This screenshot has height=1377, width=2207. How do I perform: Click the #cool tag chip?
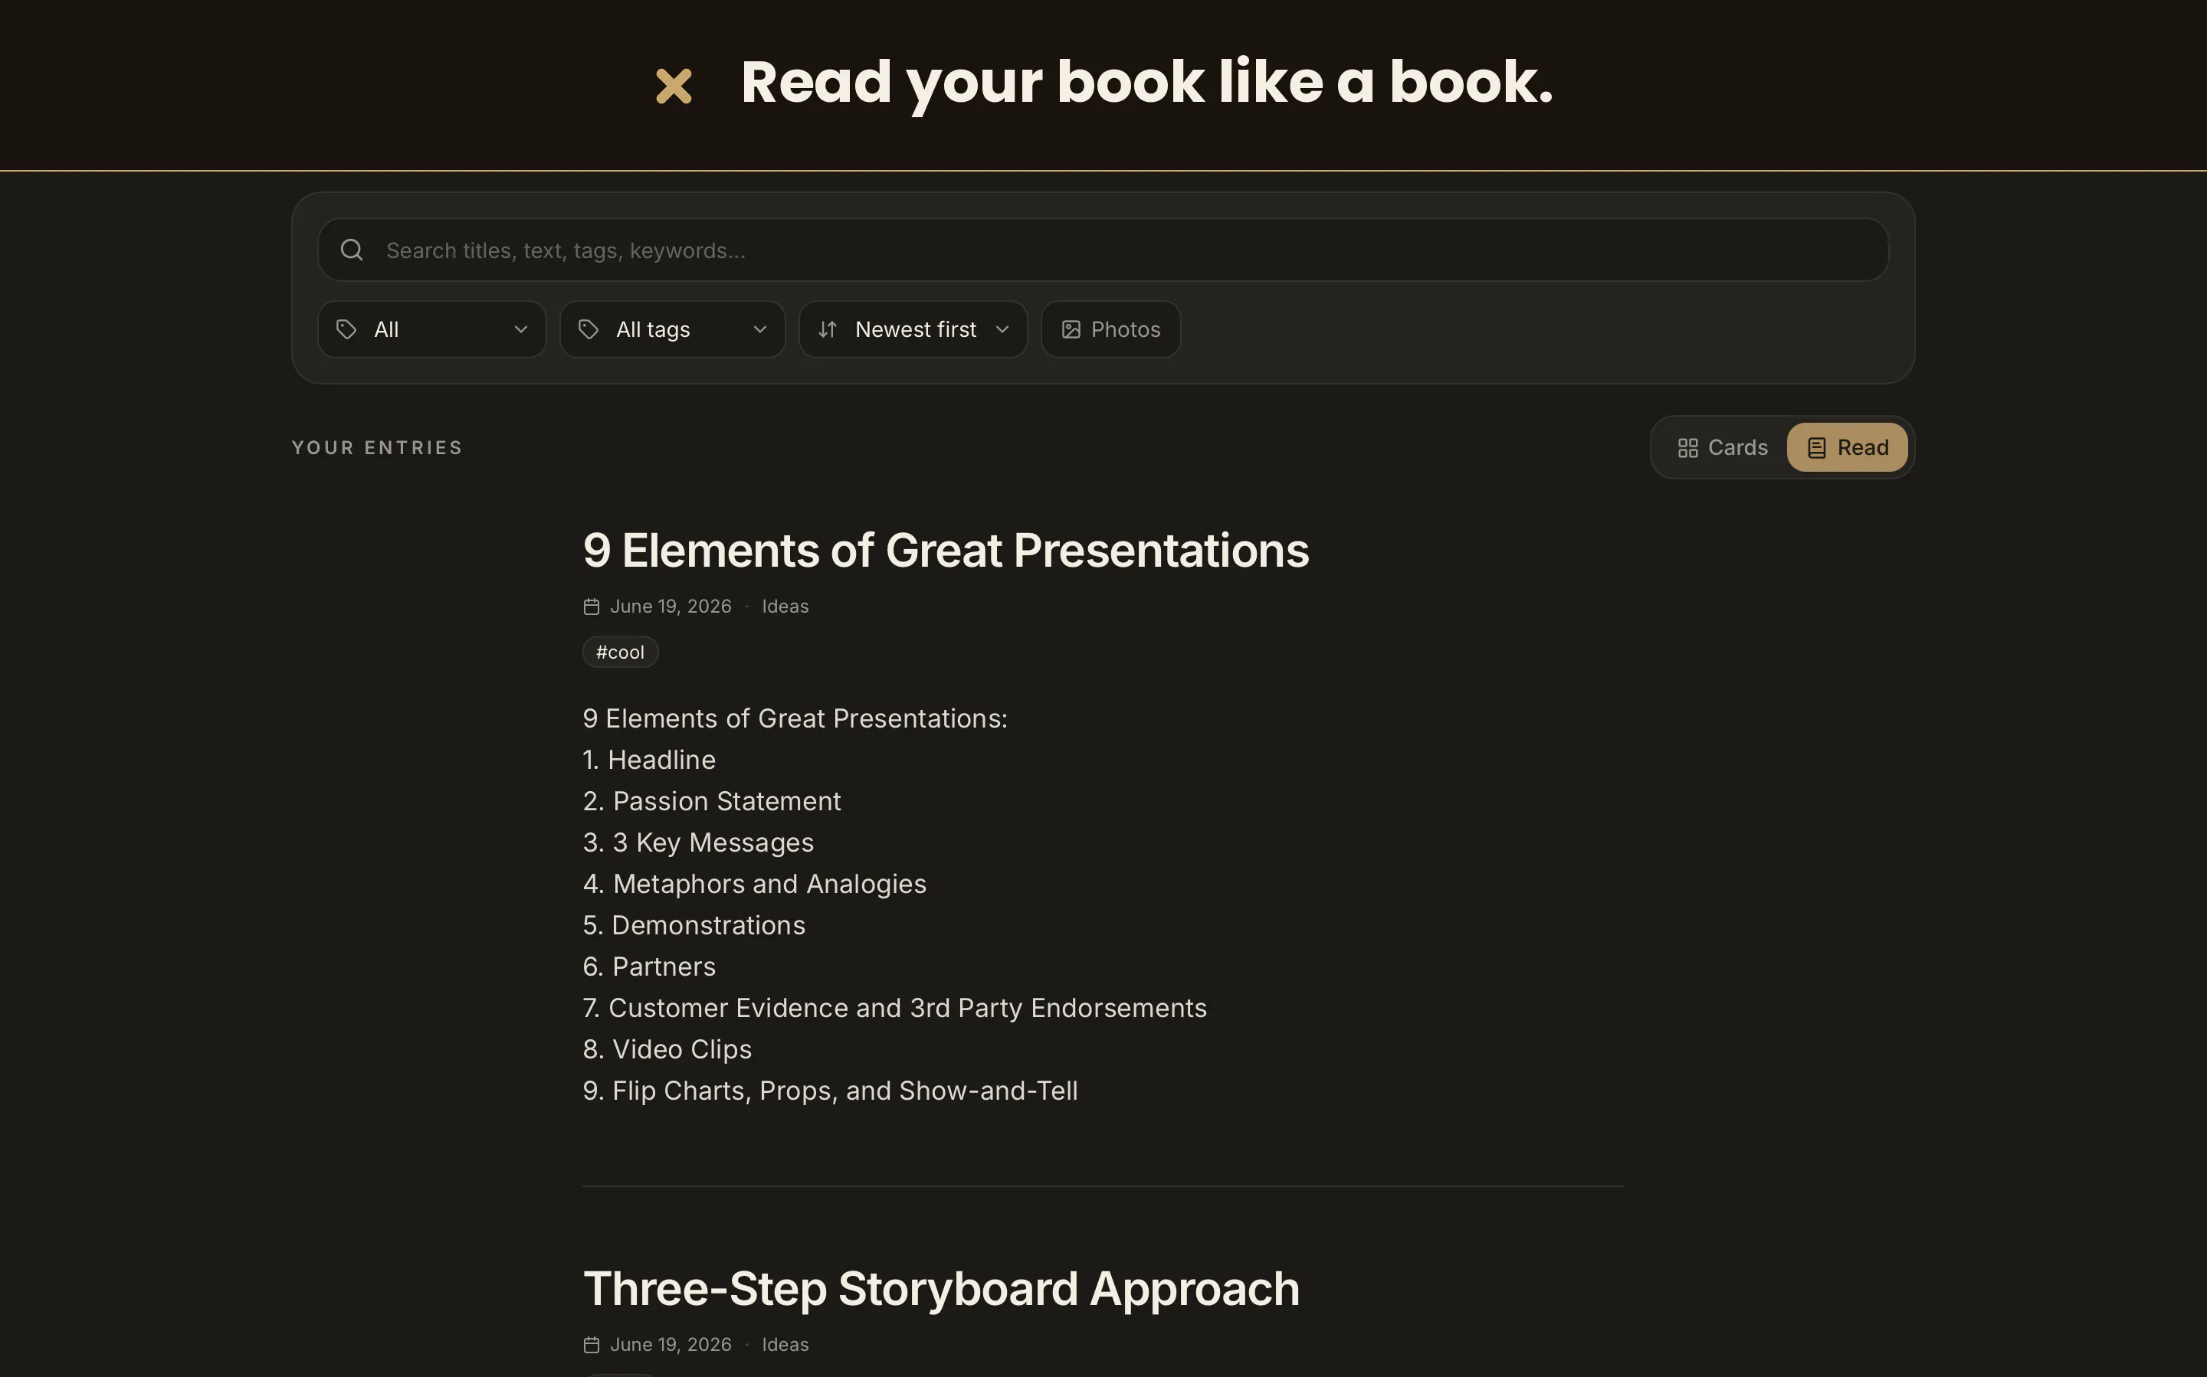(621, 652)
